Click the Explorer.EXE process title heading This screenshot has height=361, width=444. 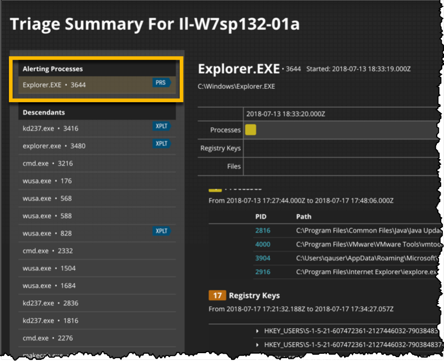[239, 69]
